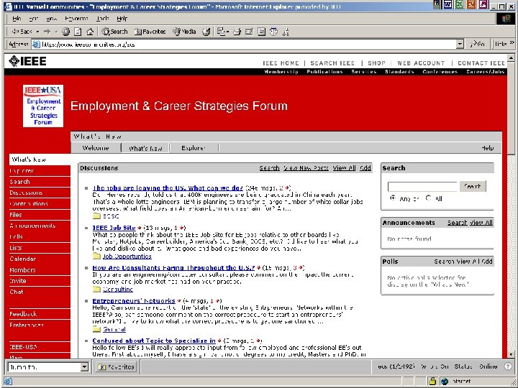Open the Entrepreneurs' Networks discussion

point(134,301)
